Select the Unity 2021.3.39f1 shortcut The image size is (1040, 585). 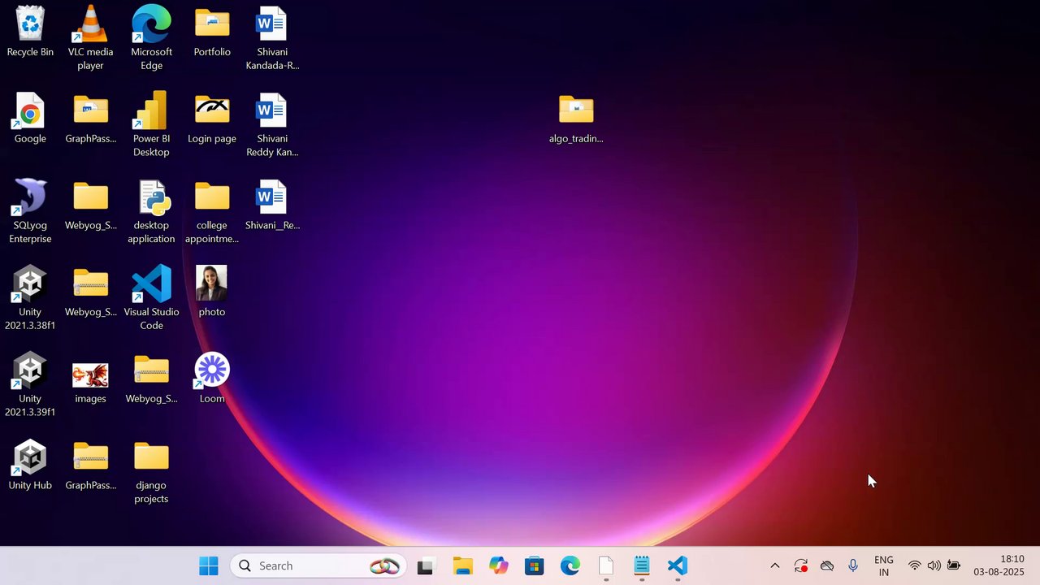pyautogui.click(x=30, y=385)
